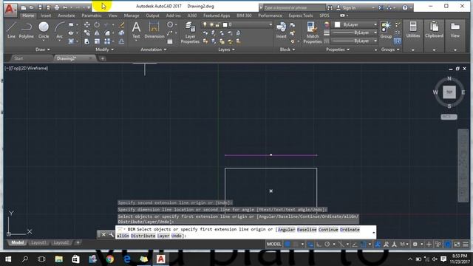Expand the Annotation panel
This screenshot has width=473, height=266.
tap(154, 50)
